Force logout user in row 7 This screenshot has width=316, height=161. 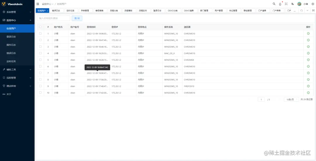308,73
